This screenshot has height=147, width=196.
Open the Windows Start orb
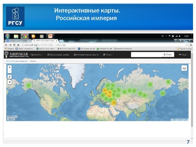point(7,36)
